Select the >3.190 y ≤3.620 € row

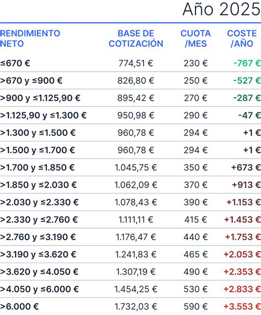pos(130,254)
